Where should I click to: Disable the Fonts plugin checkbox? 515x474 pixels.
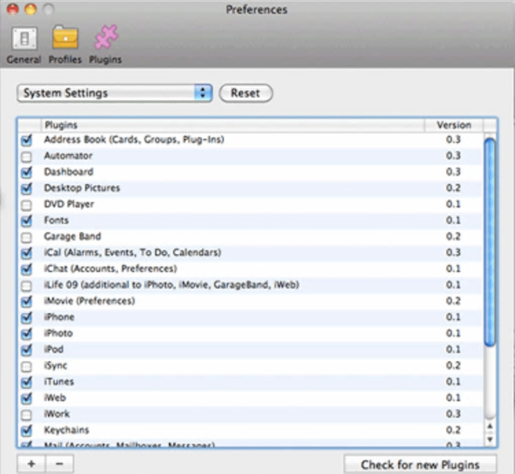pos(27,221)
